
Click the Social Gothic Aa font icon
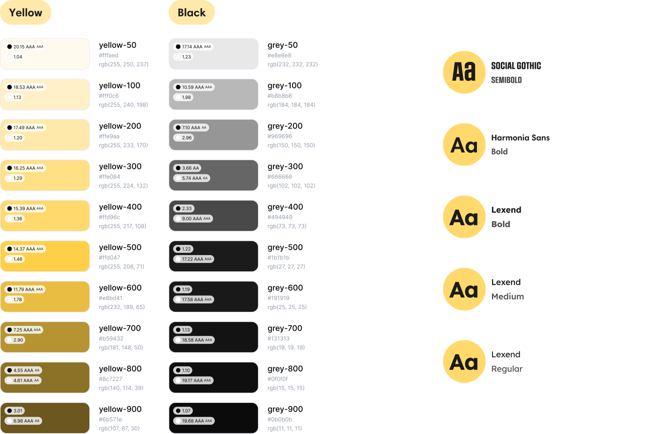click(x=464, y=72)
